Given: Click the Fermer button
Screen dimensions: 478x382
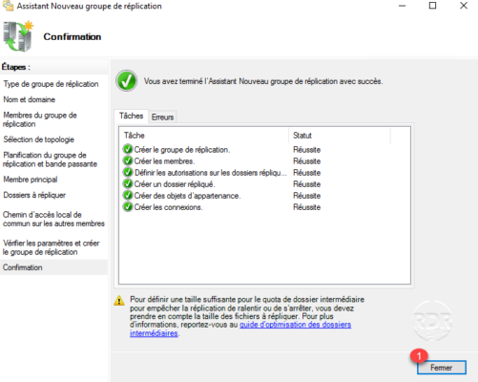Looking at the screenshot, I should pyautogui.click(x=442, y=368).
